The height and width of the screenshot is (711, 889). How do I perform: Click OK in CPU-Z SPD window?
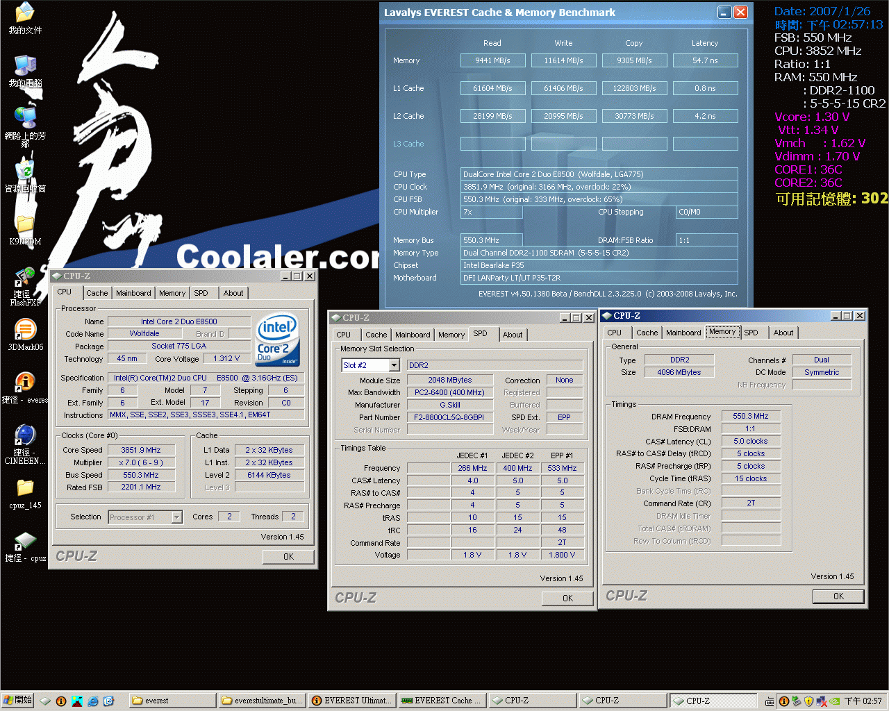click(567, 599)
